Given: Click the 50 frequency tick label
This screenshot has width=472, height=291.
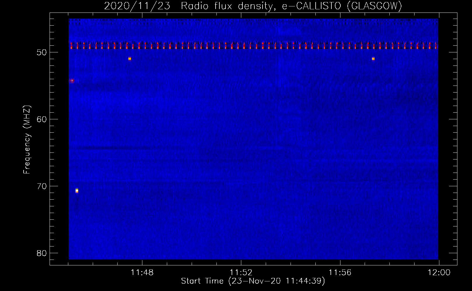Looking at the screenshot, I should pos(42,52).
